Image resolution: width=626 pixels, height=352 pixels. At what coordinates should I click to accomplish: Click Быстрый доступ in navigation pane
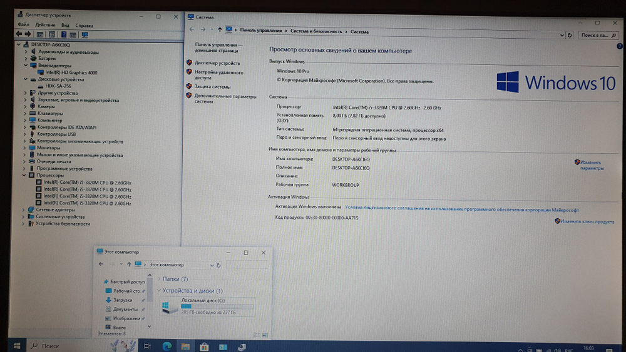(x=127, y=282)
